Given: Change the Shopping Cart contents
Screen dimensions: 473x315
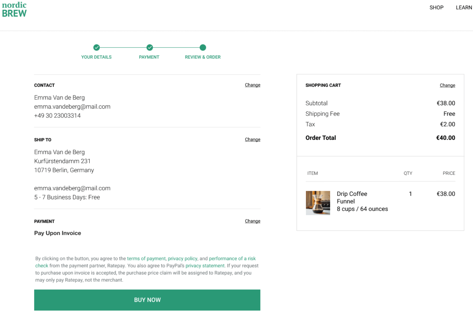Looking at the screenshot, I should pos(447,85).
